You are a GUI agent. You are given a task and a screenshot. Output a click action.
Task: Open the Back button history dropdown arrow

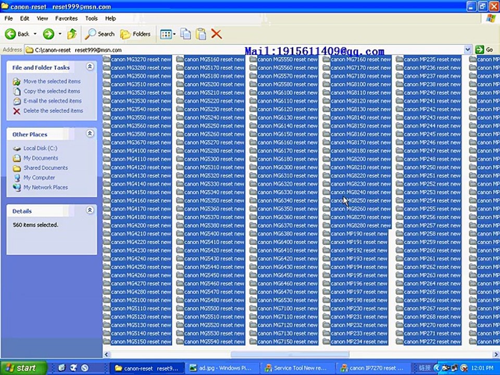tap(35, 34)
